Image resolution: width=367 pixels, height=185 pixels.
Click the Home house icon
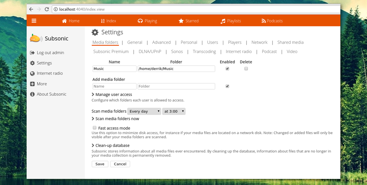pyautogui.click(x=64, y=21)
